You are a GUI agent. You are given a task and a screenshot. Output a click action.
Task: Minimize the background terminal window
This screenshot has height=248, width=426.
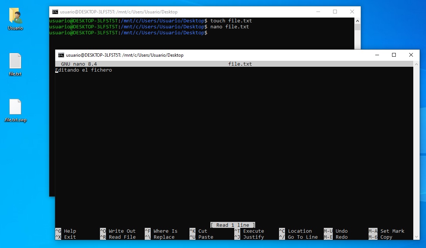pos(318,12)
